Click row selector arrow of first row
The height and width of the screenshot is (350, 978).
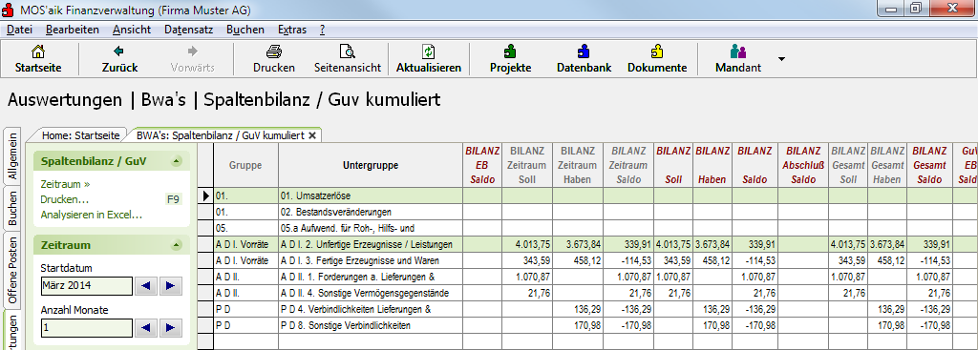coord(207,196)
